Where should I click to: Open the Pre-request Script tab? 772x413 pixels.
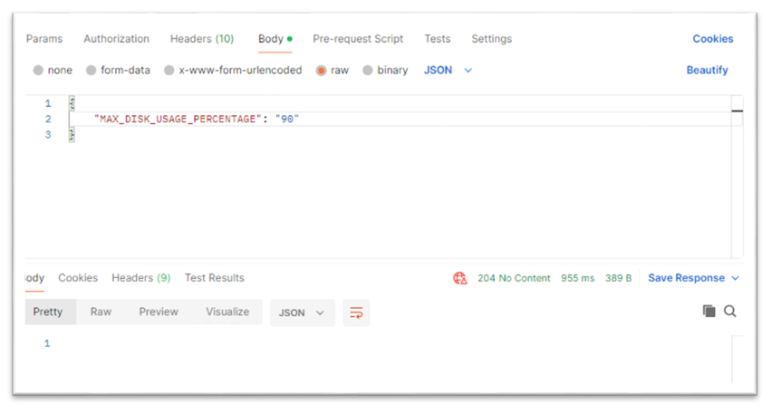coord(358,39)
